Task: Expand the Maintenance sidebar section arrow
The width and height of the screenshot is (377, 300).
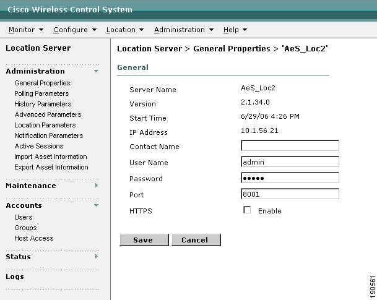Action: tap(97, 186)
